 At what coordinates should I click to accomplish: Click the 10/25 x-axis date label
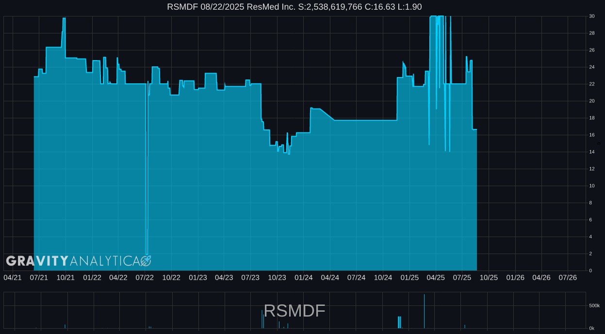(x=489, y=277)
